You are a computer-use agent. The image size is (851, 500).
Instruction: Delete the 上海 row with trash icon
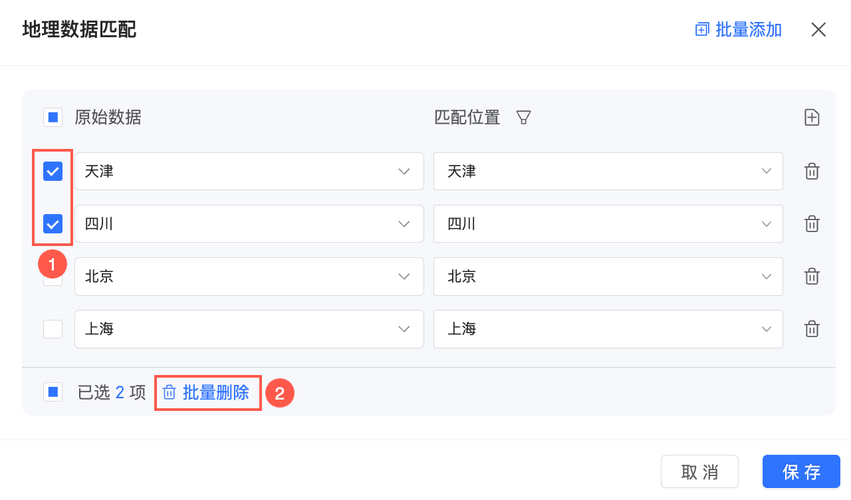point(812,329)
